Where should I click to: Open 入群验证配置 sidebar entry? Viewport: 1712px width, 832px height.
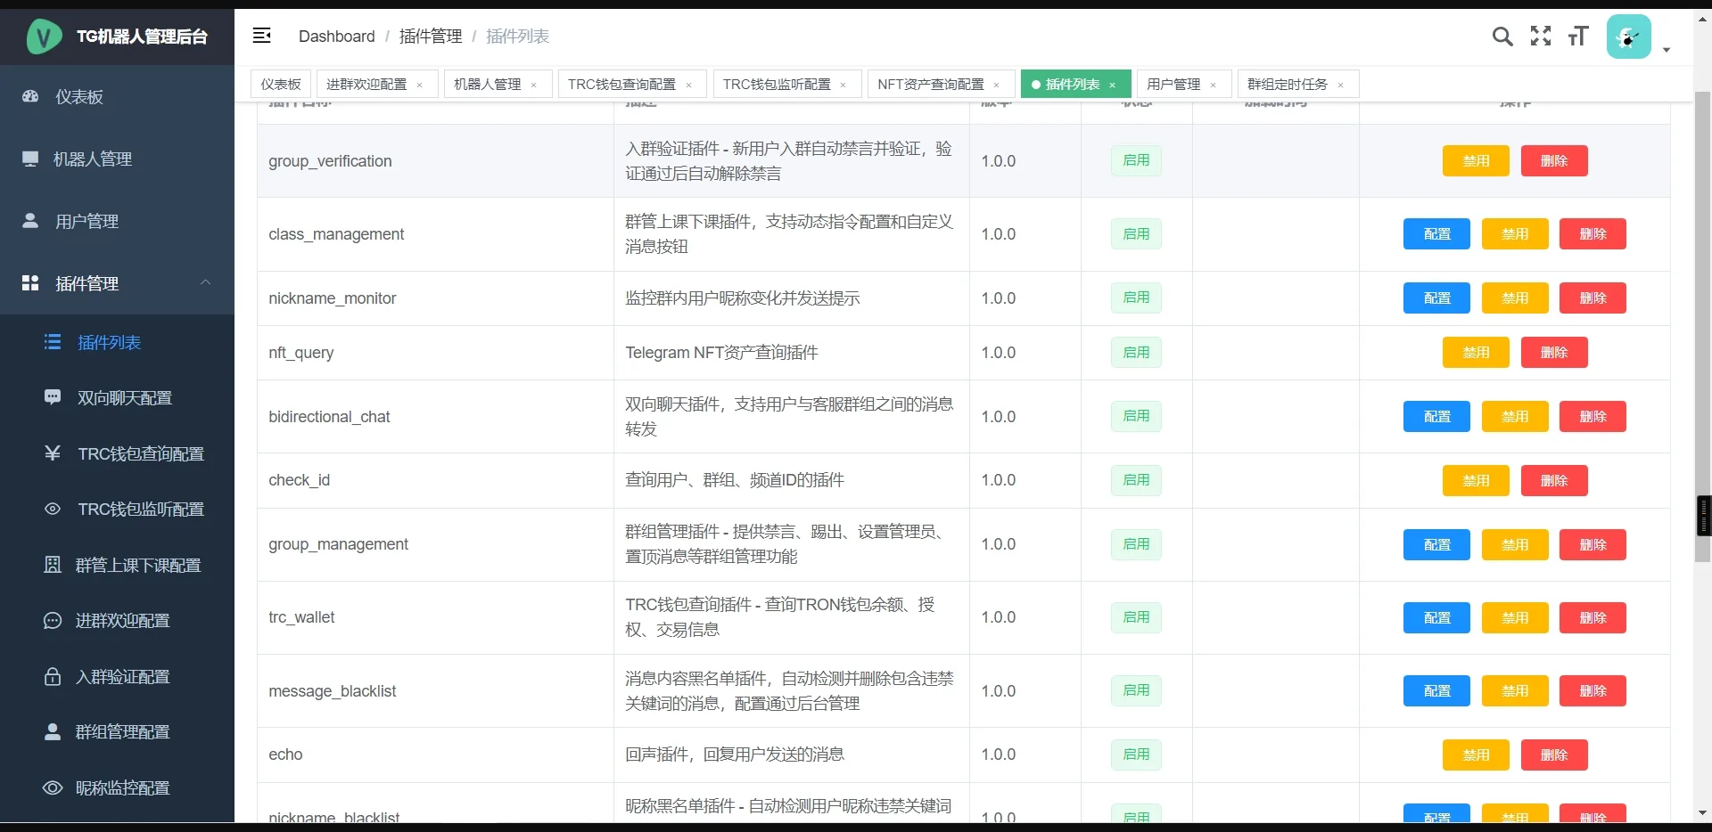point(122,677)
